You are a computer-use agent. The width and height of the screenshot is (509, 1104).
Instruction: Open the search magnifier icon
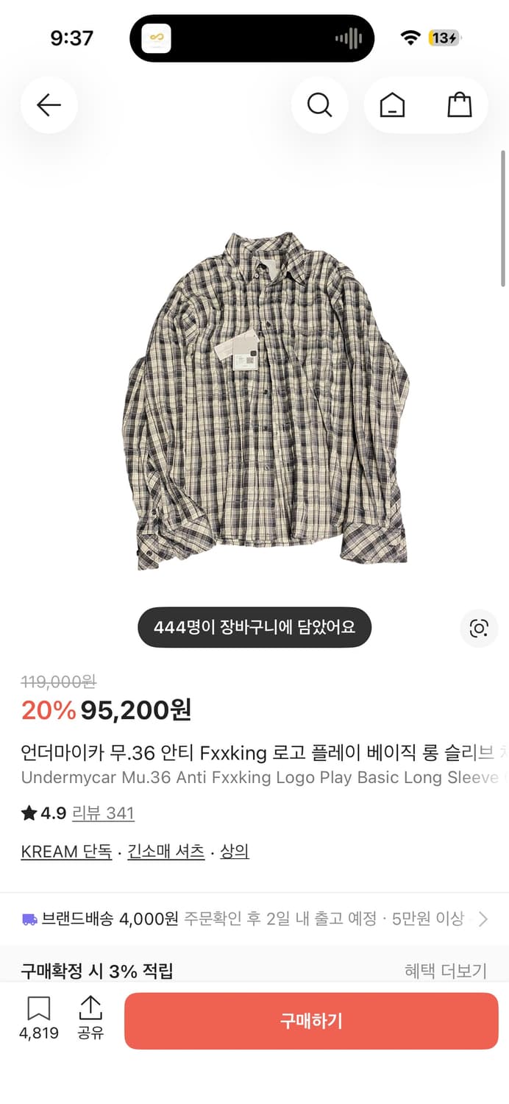click(319, 105)
